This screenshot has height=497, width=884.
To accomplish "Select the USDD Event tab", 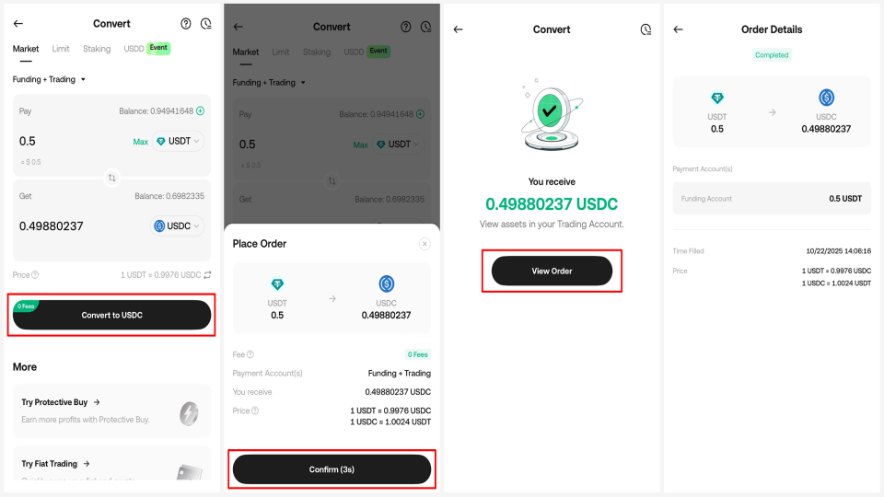I will coord(146,49).
